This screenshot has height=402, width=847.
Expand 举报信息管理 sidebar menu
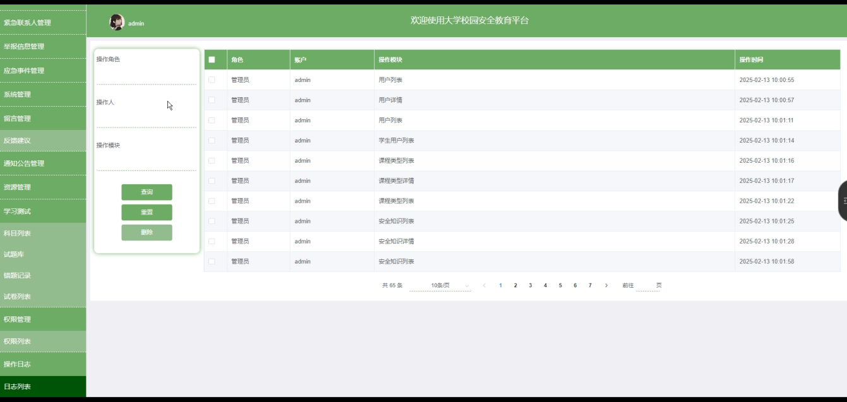[43, 47]
